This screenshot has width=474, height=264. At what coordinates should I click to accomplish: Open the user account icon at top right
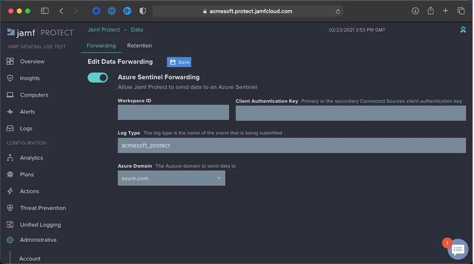point(463,29)
